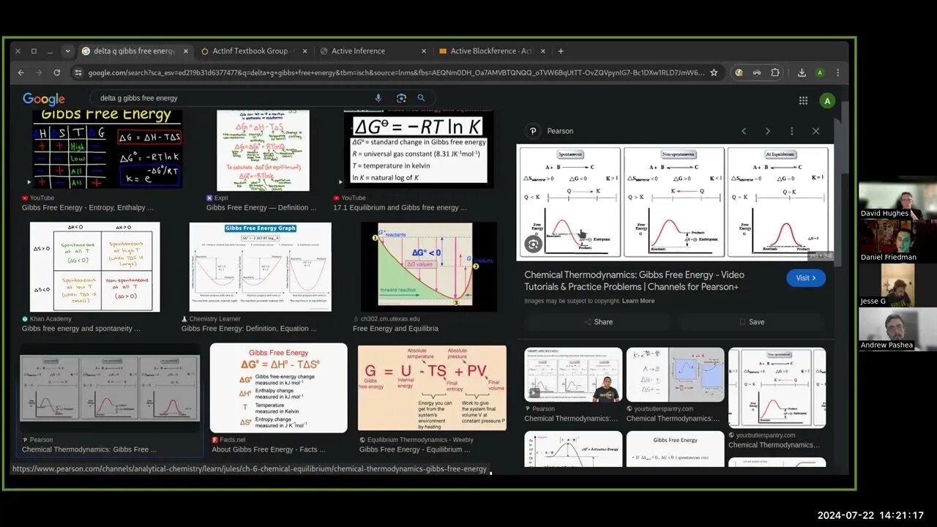
Task: Open the Learn More copyright link
Action: (x=638, y=301)
